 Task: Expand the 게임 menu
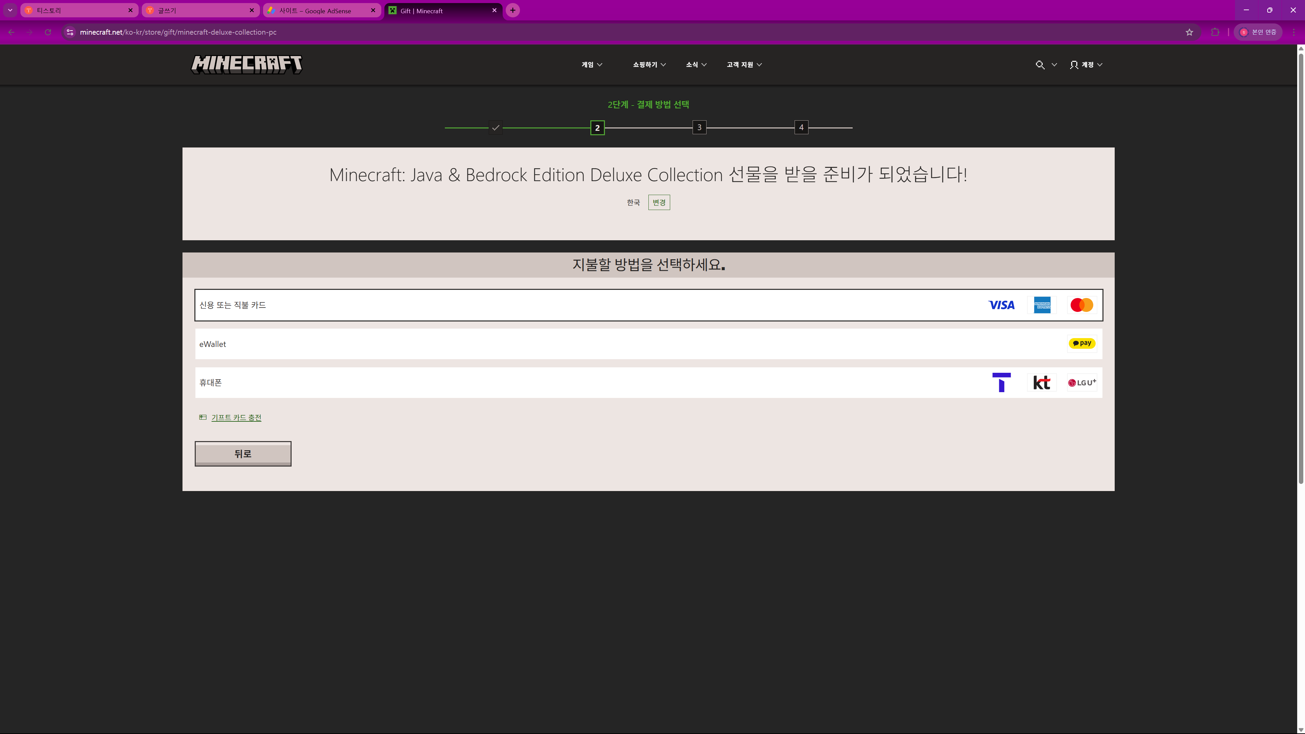(x=592, y=65)
